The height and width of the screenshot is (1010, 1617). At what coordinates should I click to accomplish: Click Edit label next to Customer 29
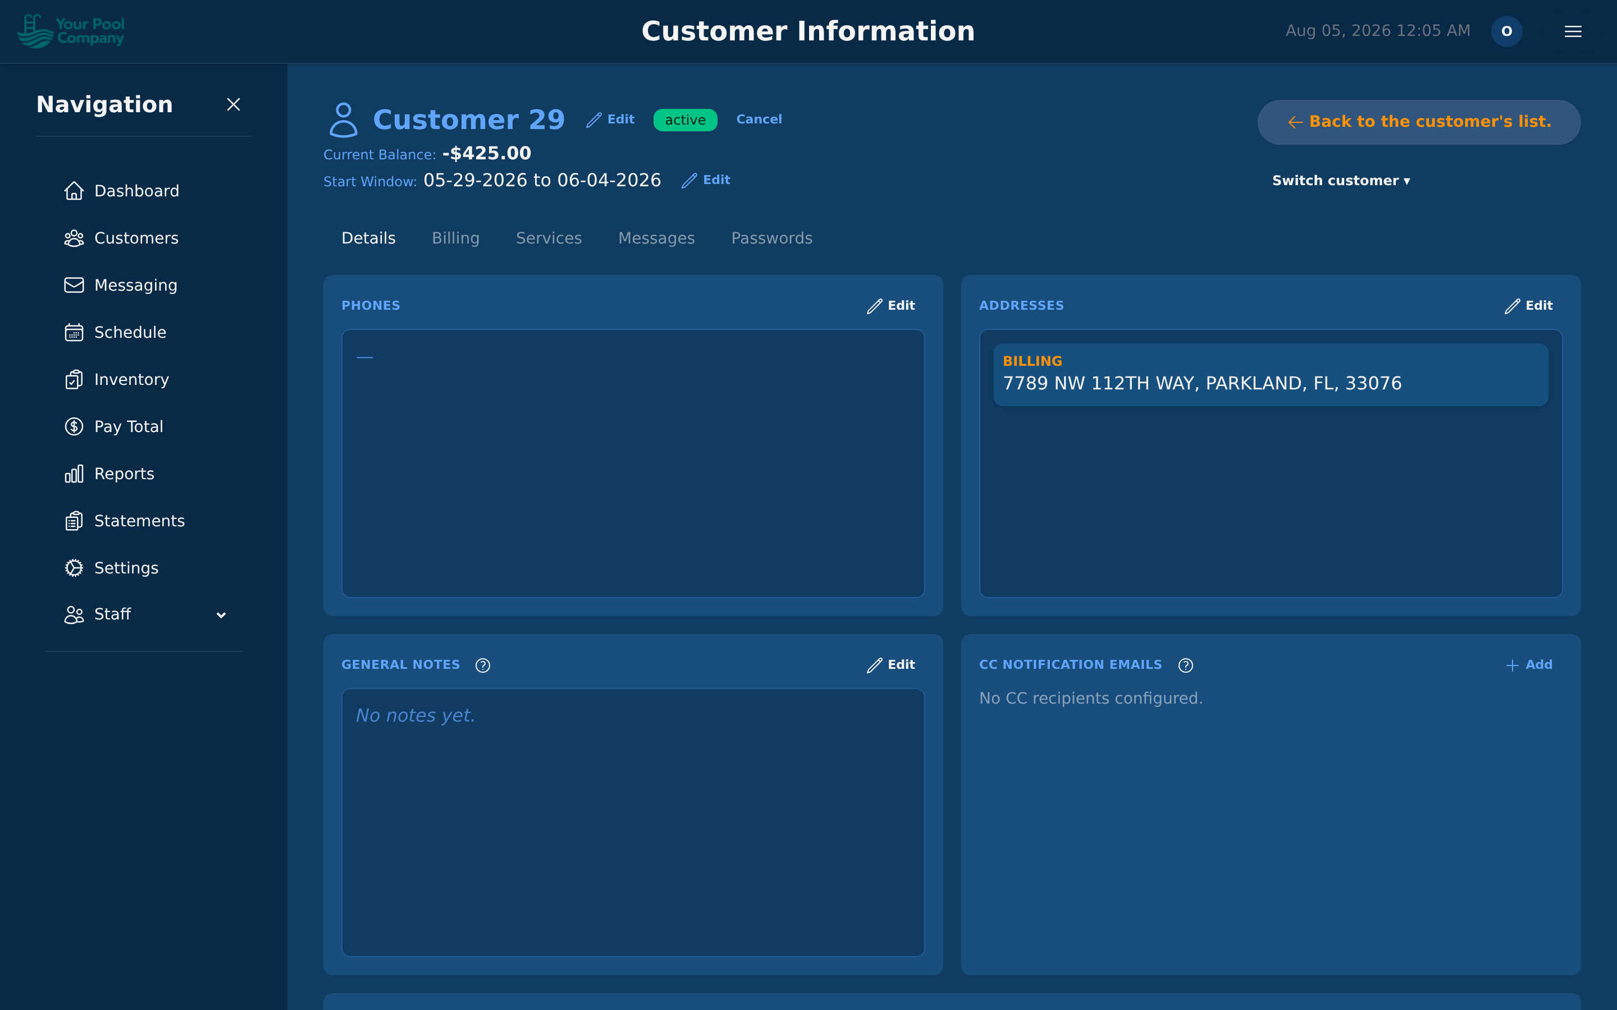pyautogui.click(x=621, y=120)
